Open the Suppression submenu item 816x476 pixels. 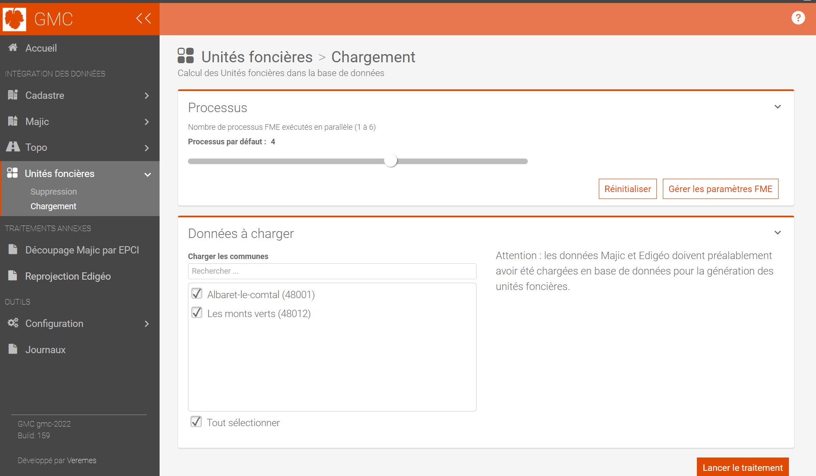pos(54,192)
